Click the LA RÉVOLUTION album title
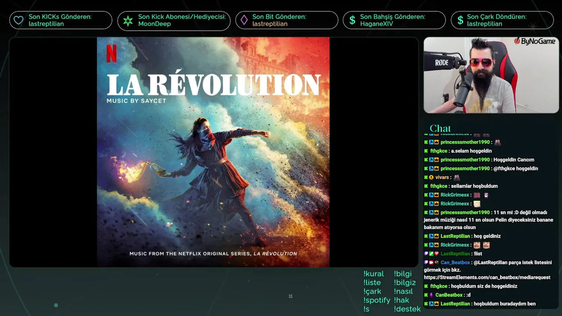 [214, 84]
